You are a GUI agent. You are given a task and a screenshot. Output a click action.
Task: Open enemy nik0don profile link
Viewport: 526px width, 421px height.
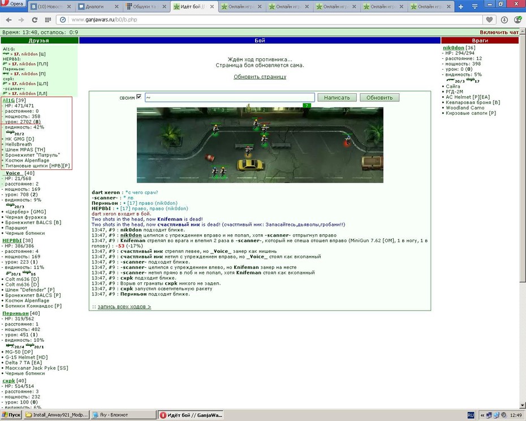pos(453,48)
